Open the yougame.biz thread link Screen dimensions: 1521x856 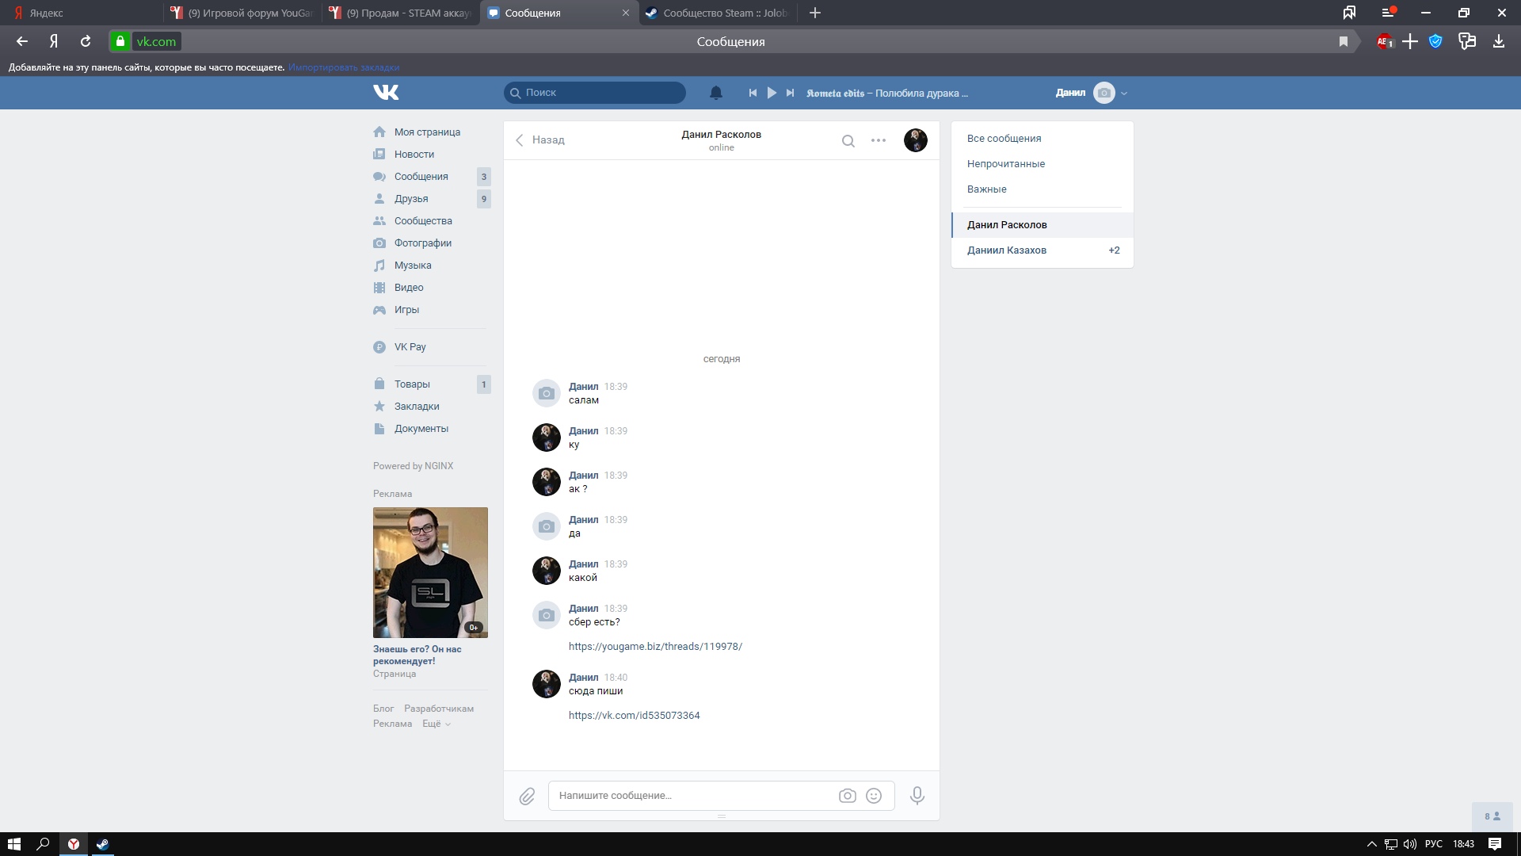pyautogui.click(x=654, y=647)
